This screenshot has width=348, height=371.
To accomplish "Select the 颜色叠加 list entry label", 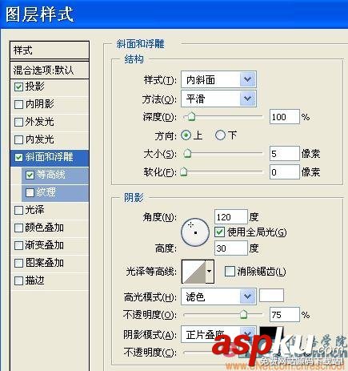I will (x=44, y=228).
